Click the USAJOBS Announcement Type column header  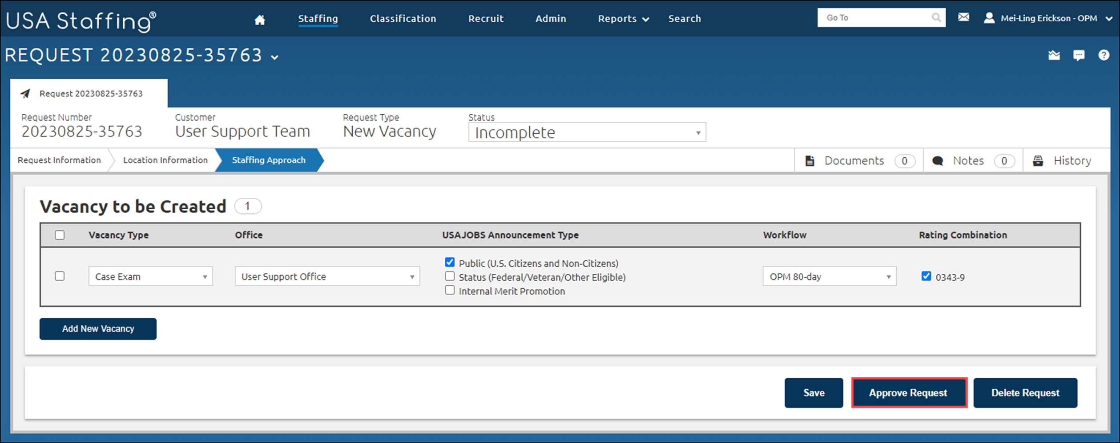[510, 235]
